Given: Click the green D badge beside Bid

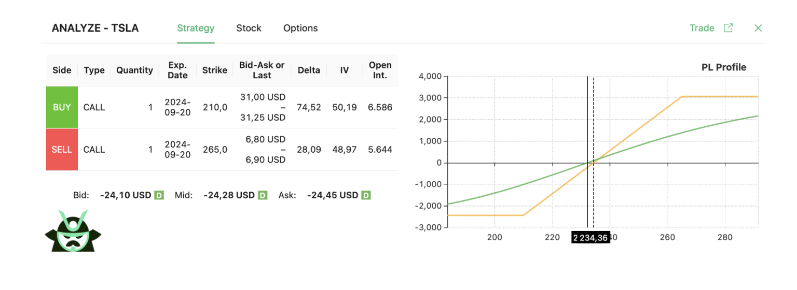Looking at the screenshot, I should 159,195.
